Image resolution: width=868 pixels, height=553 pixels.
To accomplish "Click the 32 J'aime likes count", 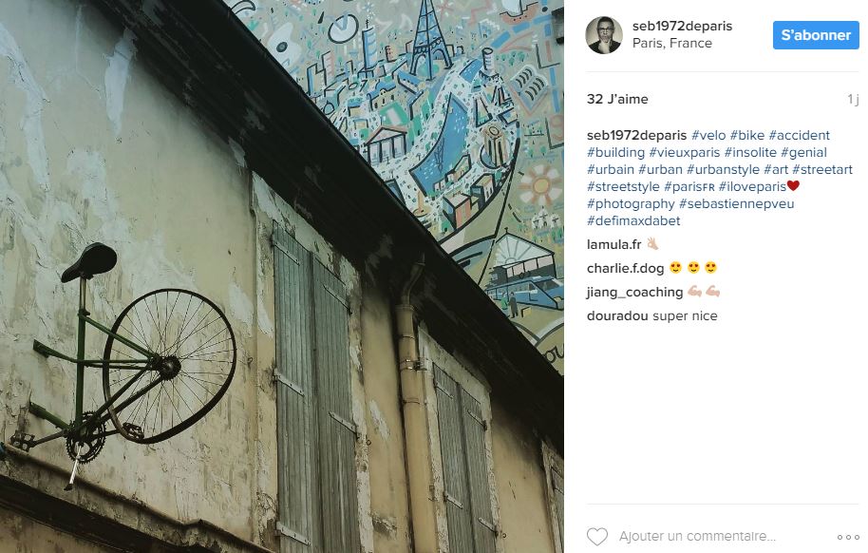I will (617, 99).
